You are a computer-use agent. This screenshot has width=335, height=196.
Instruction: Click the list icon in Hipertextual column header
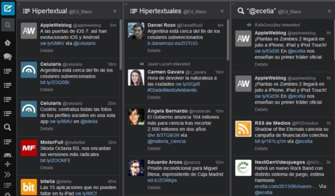(26, 11)
